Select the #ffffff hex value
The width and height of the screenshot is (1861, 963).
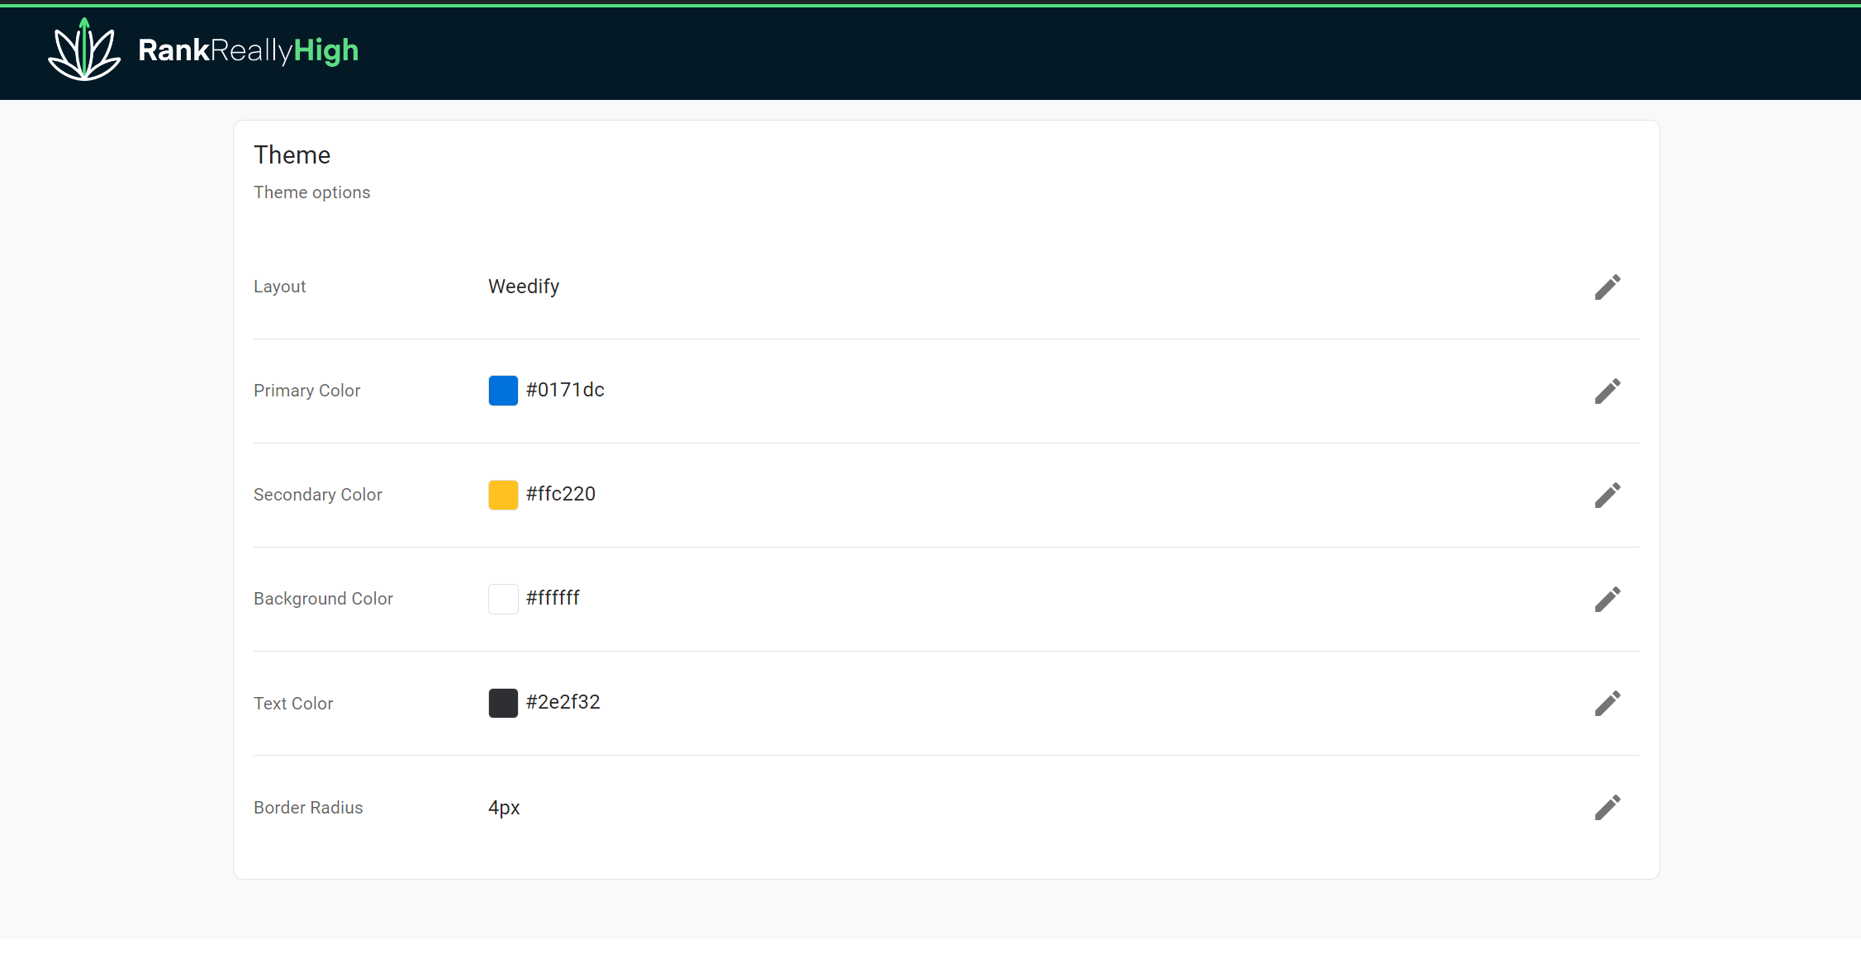553,598
